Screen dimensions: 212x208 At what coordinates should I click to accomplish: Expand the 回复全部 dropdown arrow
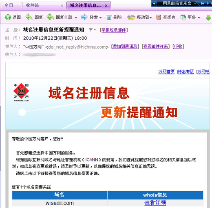click(x=76, y=18)
